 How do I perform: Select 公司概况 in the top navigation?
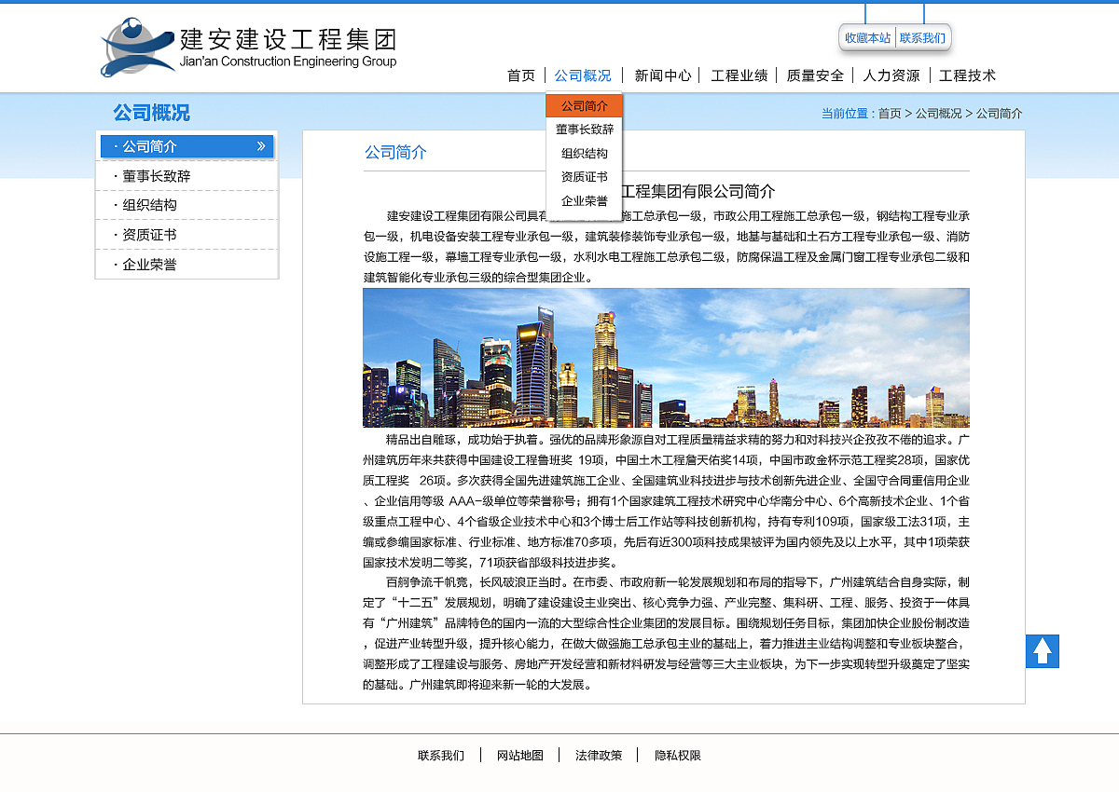point(582,75)
